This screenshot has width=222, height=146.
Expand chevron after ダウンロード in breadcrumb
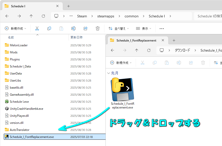(x=195, y=50)
